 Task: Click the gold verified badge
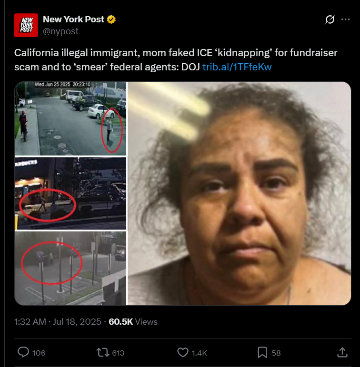111,19
